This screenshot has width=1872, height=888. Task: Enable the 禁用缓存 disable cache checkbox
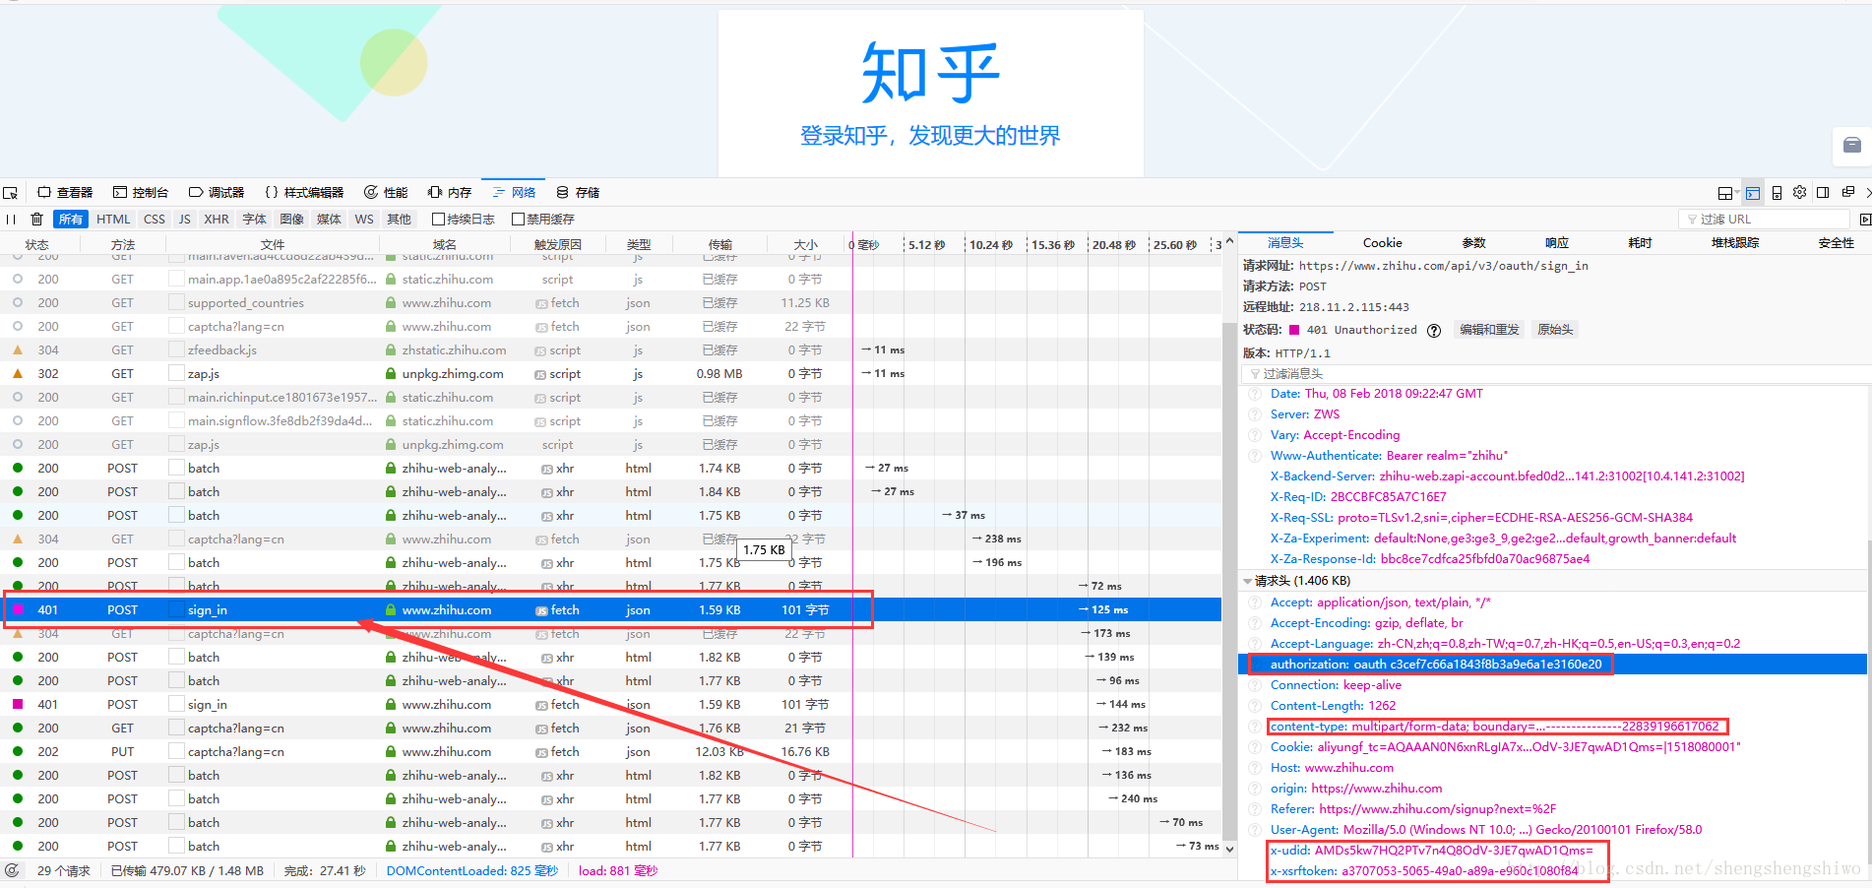[519, 220]
